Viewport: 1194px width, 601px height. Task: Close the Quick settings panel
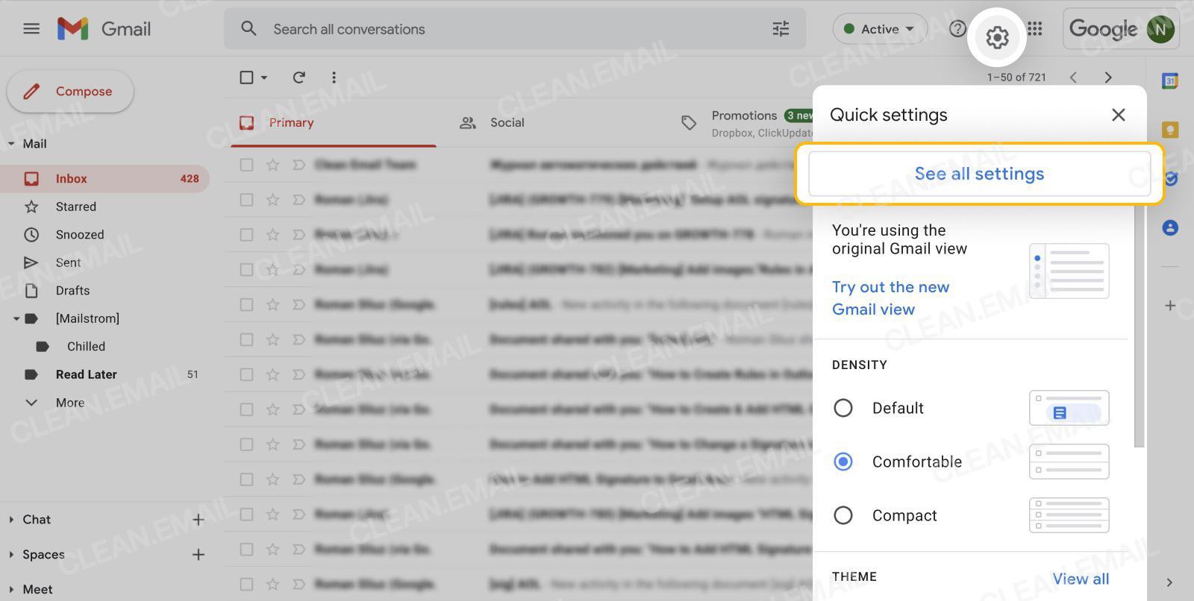(x=1118, y=115)
